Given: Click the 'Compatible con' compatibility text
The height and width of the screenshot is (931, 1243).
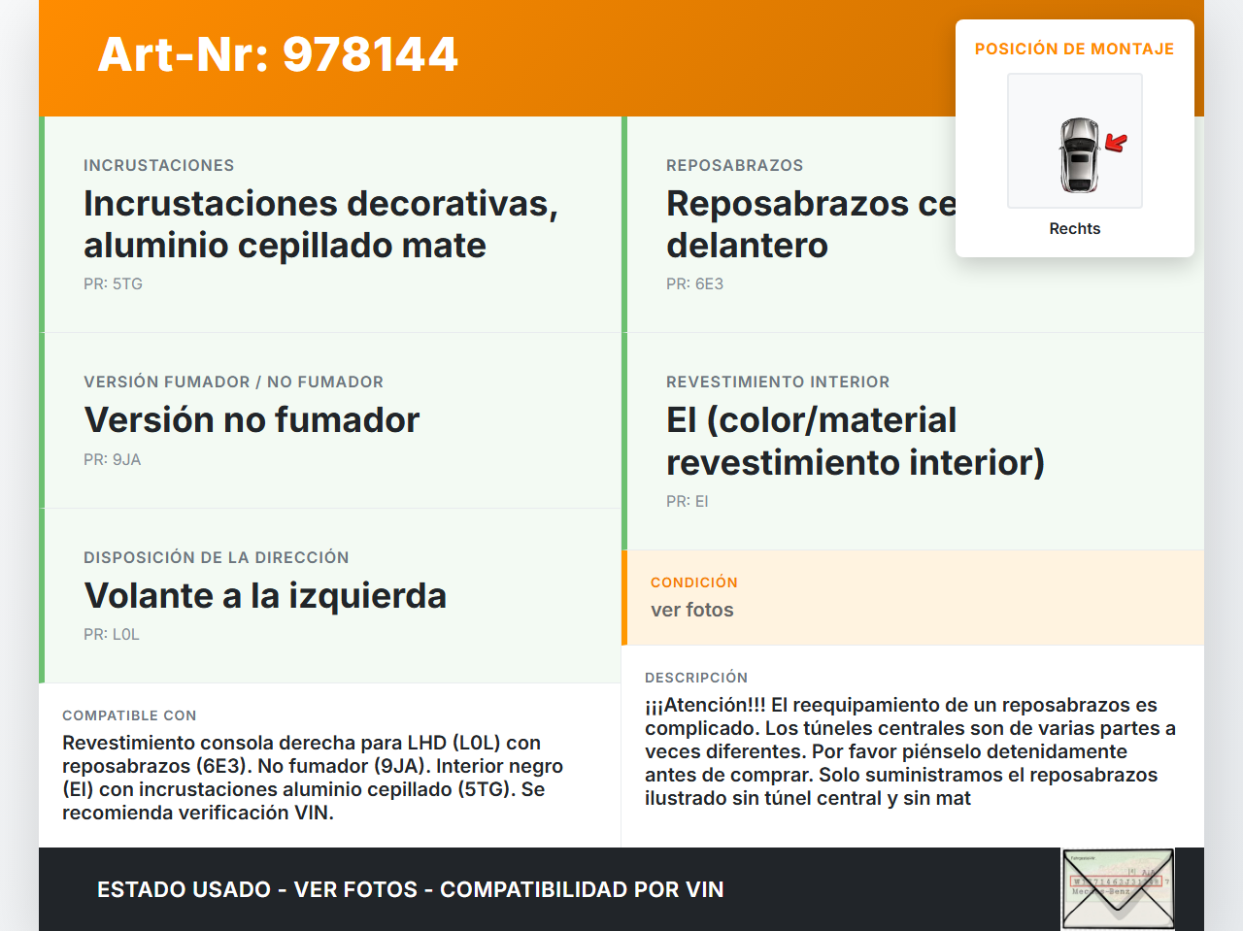Looking at the screenshot, I should 313,777.
